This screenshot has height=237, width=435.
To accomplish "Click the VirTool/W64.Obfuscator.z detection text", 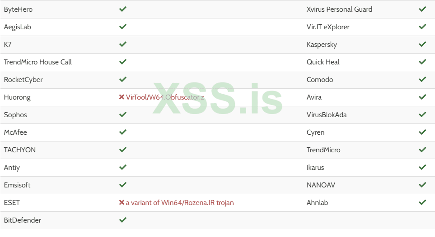I will pyautogui.click(x=165, y=97).
